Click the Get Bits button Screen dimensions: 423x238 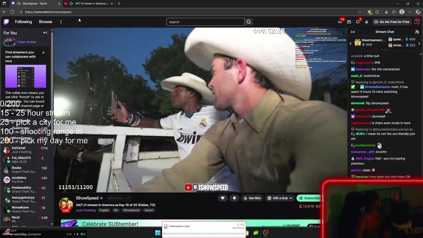[x=252, y=198]
